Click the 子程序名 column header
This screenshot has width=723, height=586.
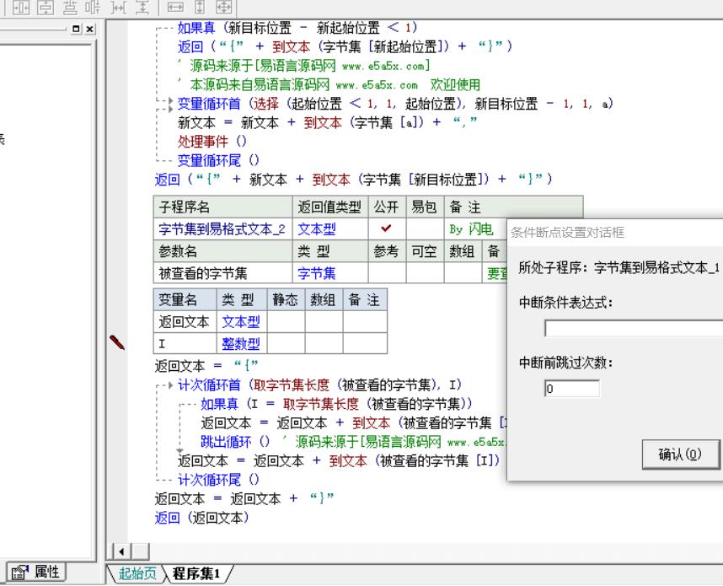coord(222,207)
